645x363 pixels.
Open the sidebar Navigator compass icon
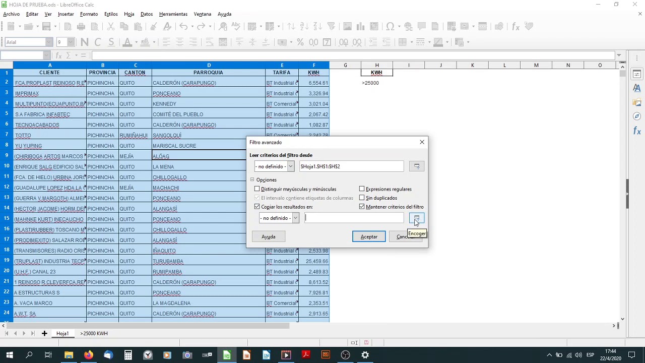[x=637, y=116]
